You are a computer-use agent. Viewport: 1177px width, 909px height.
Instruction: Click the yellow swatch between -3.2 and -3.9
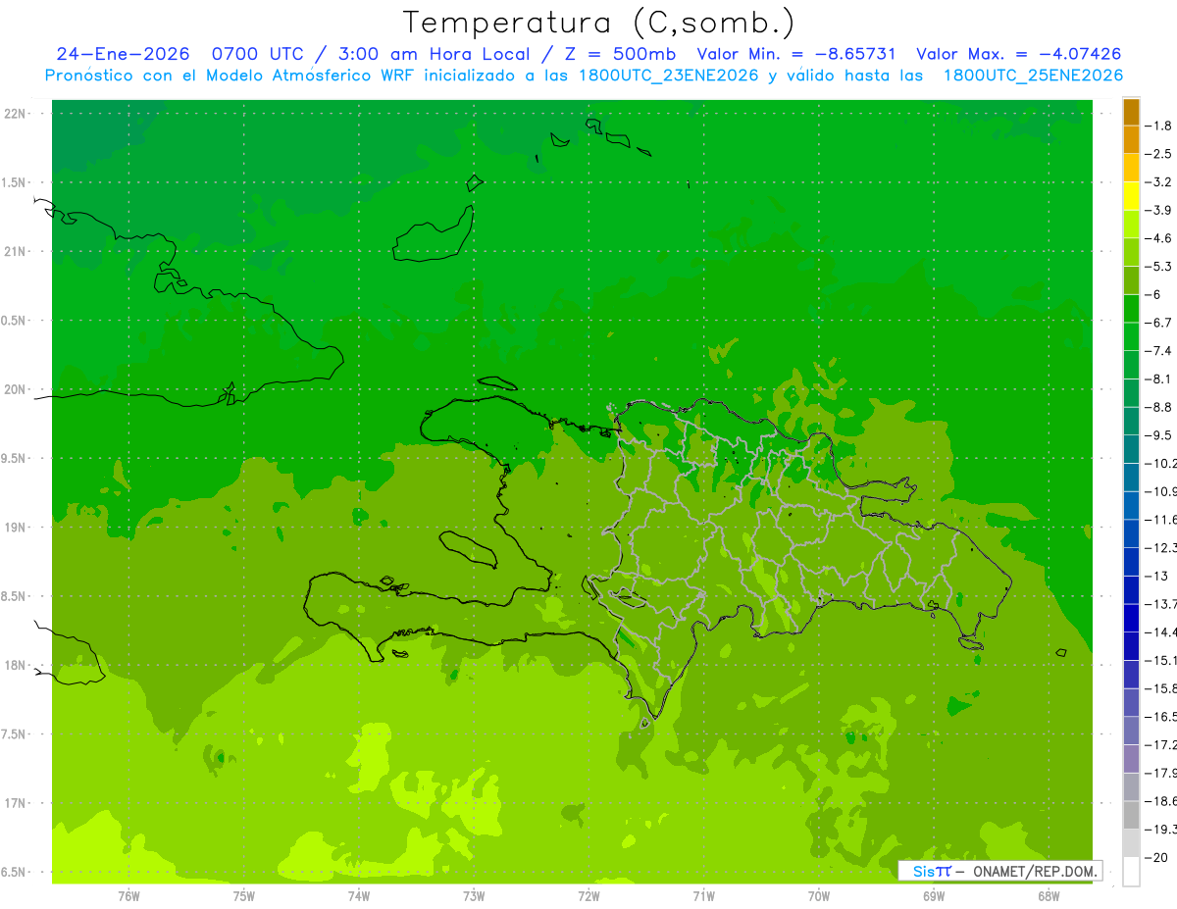1131,196
